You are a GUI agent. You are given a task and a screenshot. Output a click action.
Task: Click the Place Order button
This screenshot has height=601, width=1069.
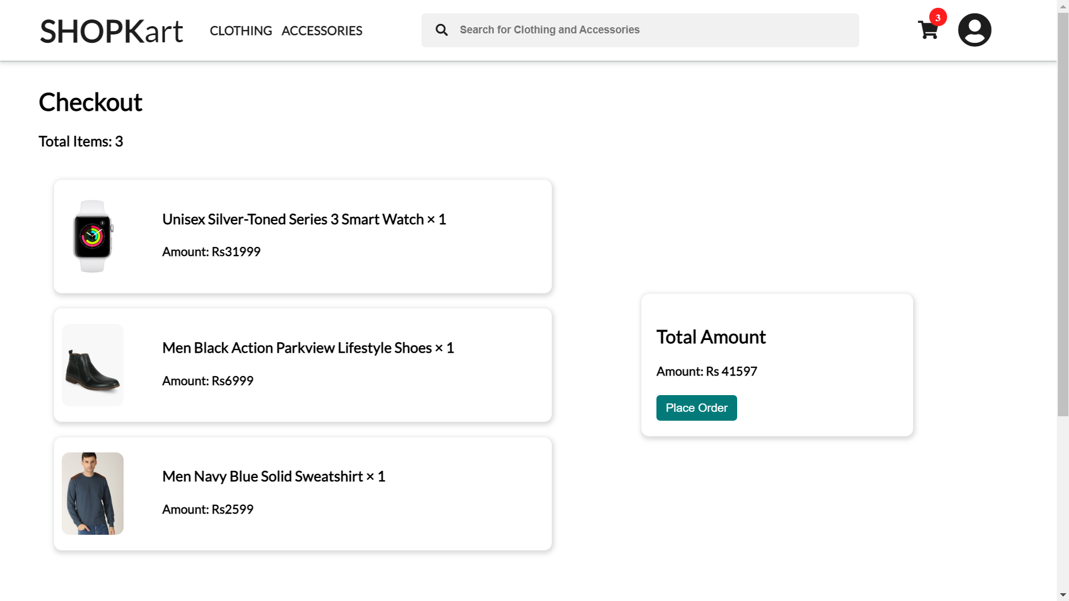click(x=696, y=407)
